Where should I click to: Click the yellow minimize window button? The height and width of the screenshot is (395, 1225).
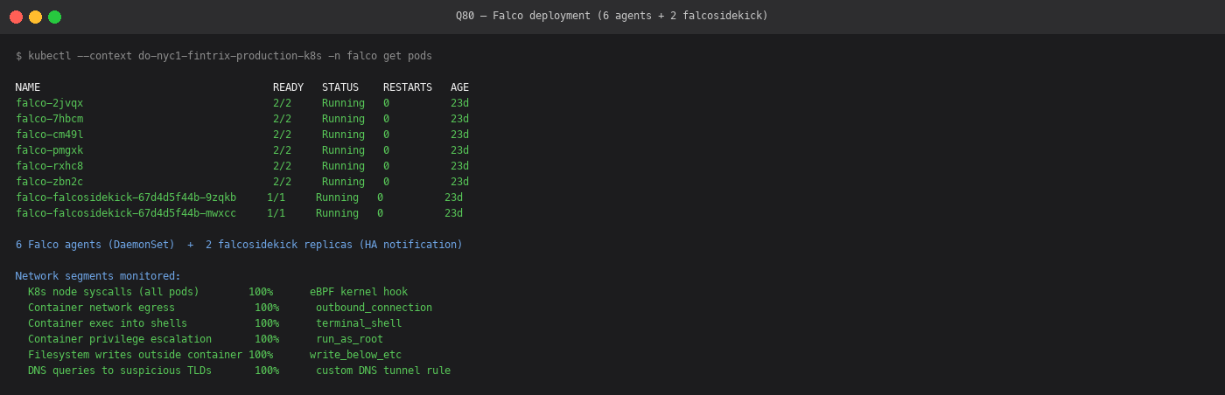[x=35, y=17]
